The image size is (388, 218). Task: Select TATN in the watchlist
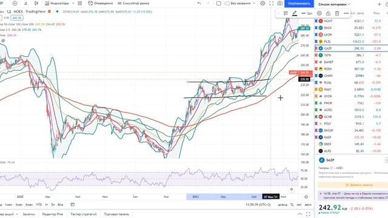pos(352,55)
